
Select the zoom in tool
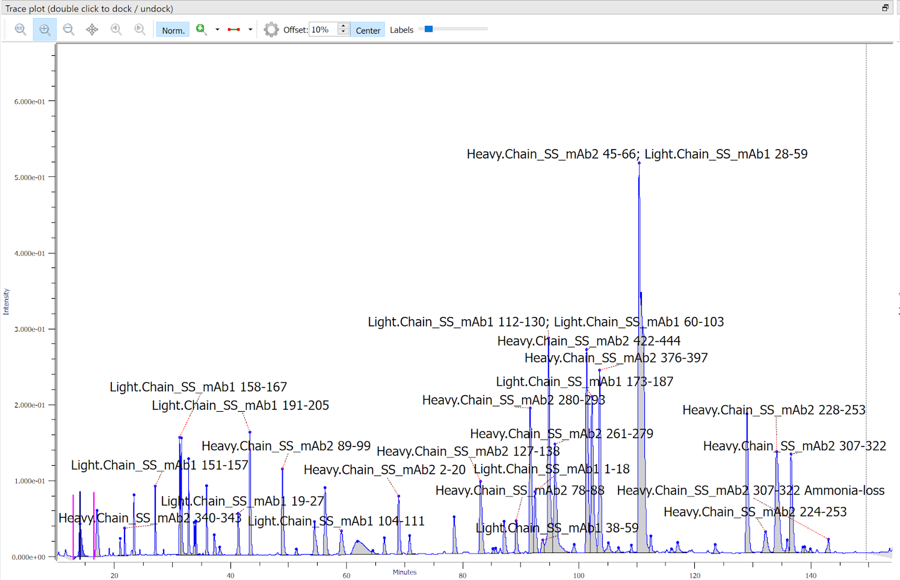coord(45,29)
